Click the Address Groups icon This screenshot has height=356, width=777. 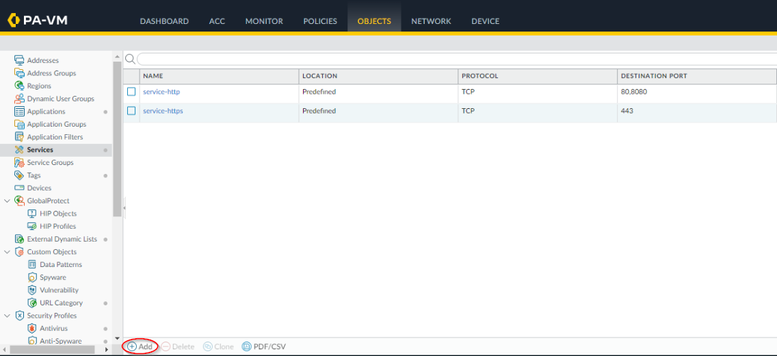[x=19, y=73]
